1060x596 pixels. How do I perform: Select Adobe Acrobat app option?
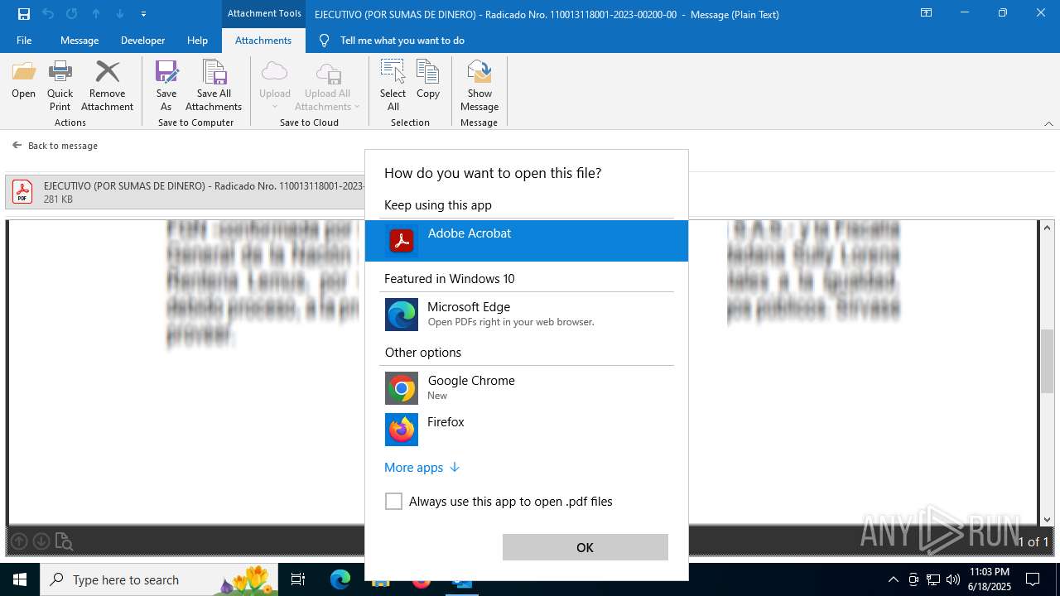527,241
